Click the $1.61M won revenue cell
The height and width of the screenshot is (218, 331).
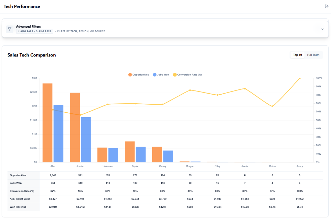point(80,207)
